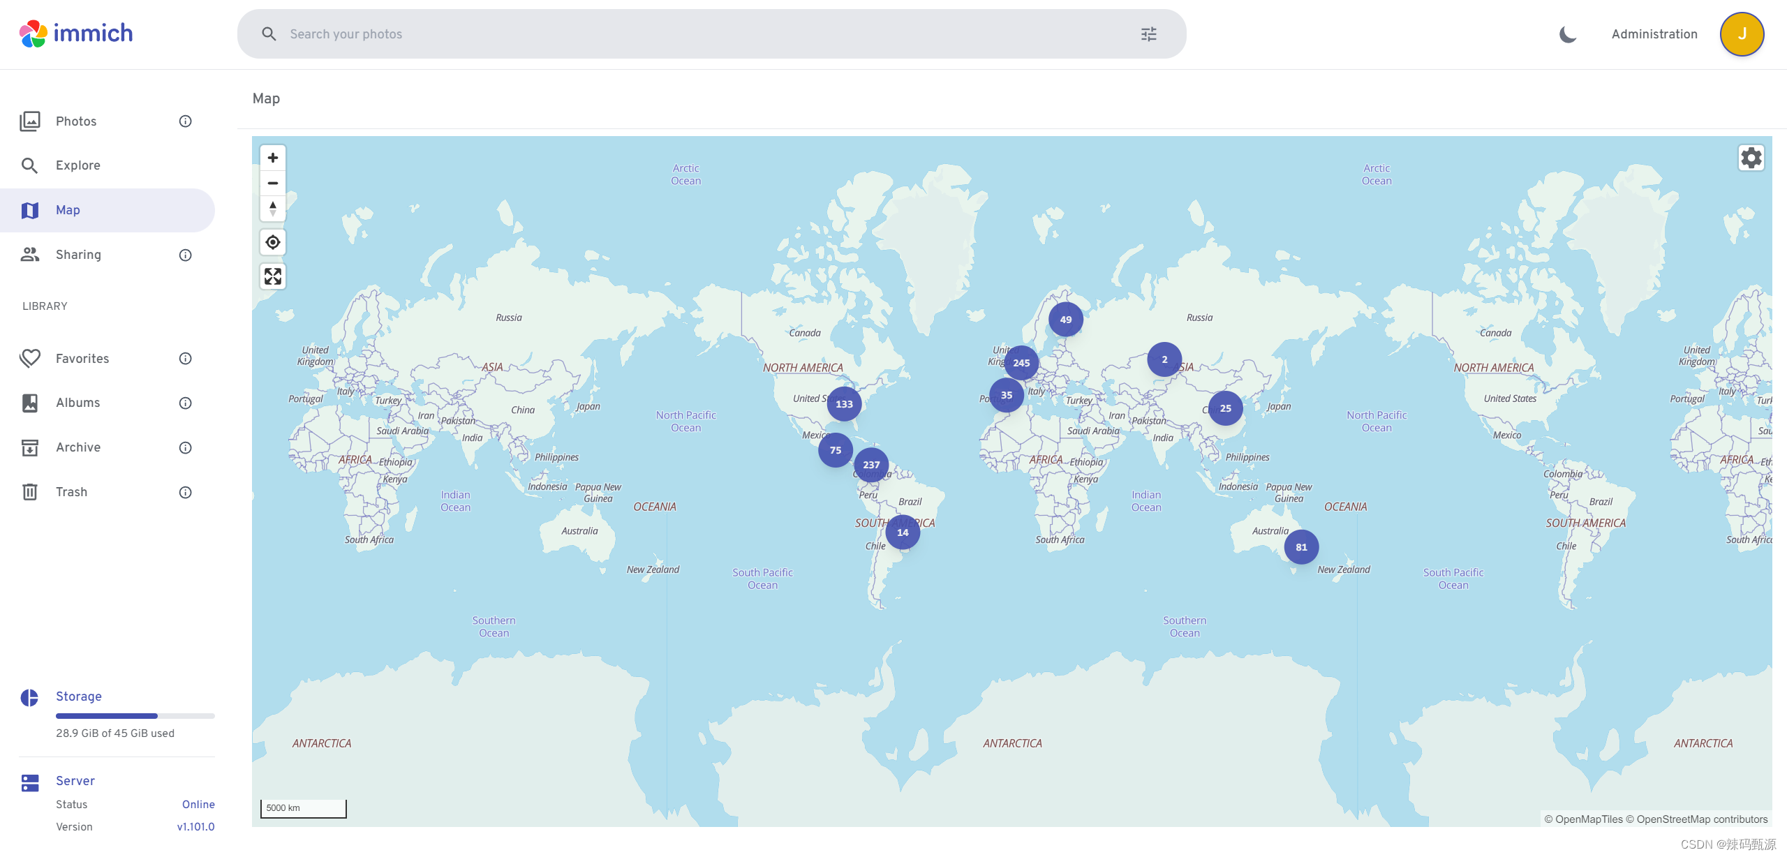Enter fullscreen map view

coord(273,277)
